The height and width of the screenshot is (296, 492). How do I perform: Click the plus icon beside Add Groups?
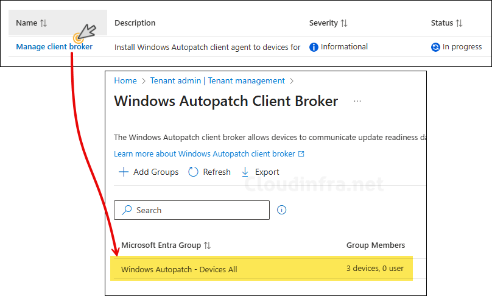pos(124,172)
